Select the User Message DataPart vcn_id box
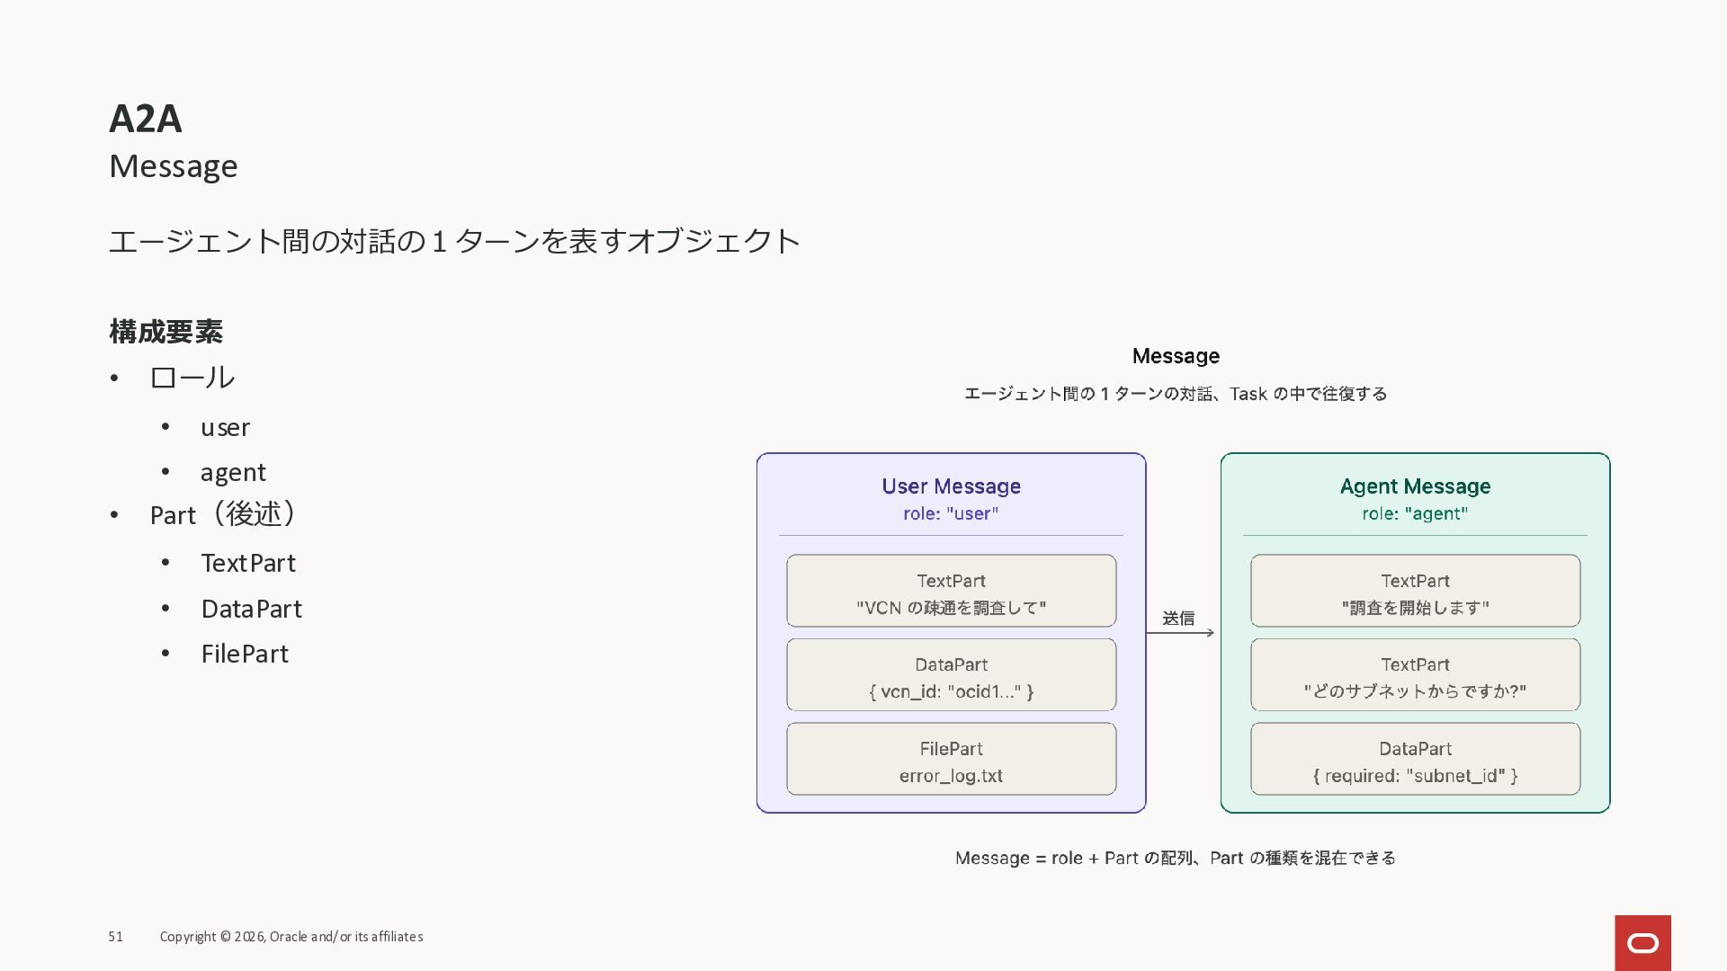The height and width of the screenshot is (971, 1727). point(951,675)
